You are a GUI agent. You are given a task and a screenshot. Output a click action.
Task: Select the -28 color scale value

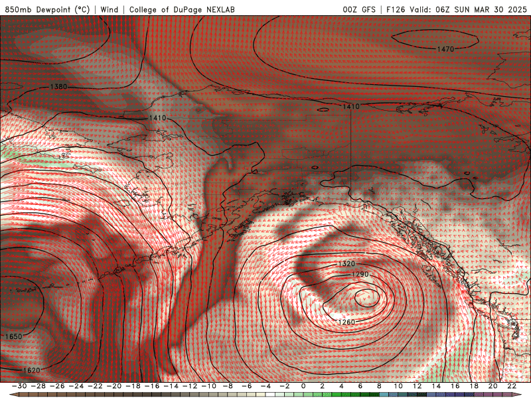38,386
